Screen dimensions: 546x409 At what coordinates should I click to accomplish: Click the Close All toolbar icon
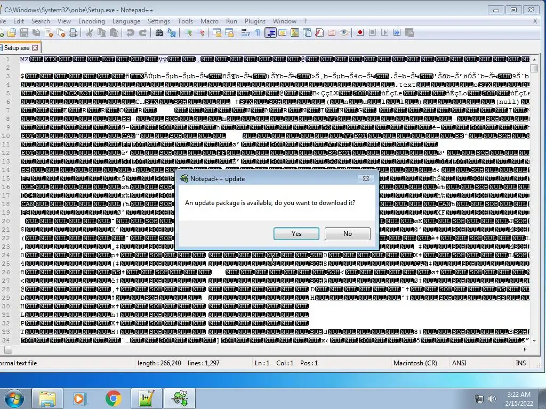point(61,32)
